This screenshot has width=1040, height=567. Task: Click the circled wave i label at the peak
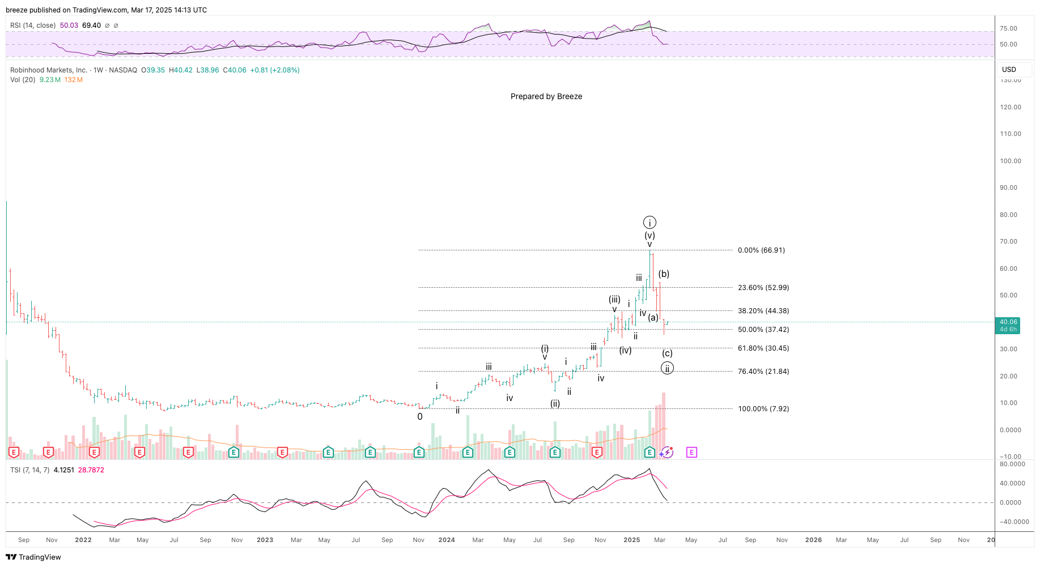click(650, 223)
